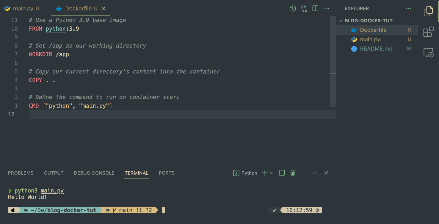Close the Dockerfile editor tab
439x224 pixels.
tap(104, 9)
